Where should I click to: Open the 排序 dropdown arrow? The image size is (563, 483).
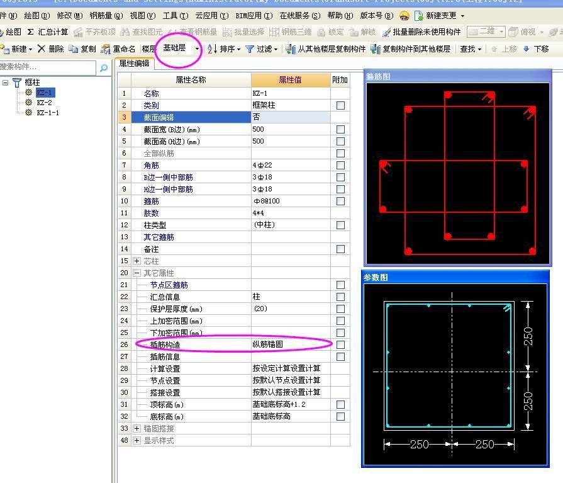pos(238,49)
